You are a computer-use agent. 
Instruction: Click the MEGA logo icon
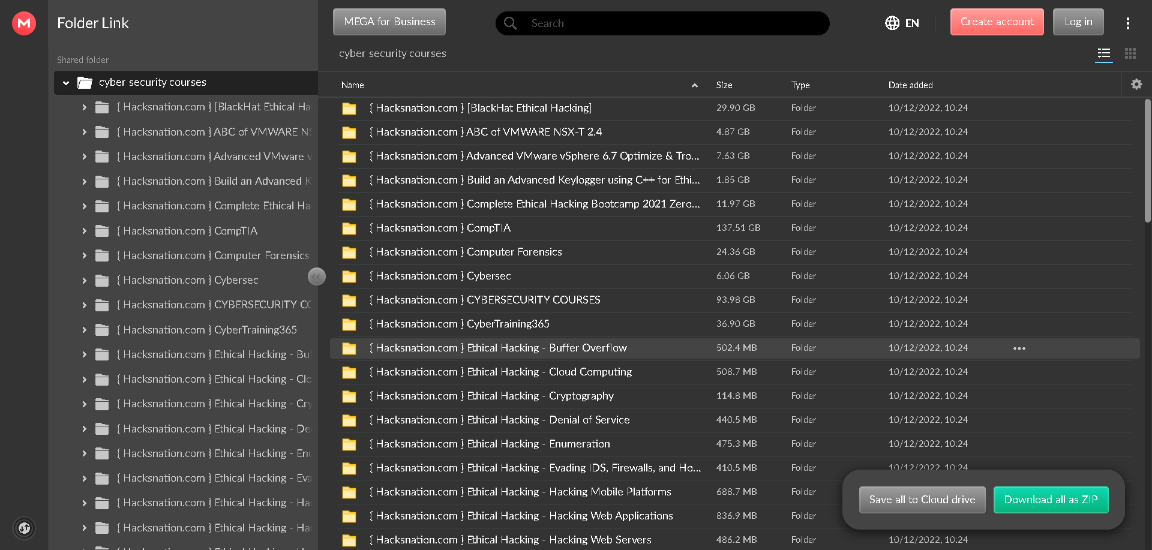click(24, 23)
